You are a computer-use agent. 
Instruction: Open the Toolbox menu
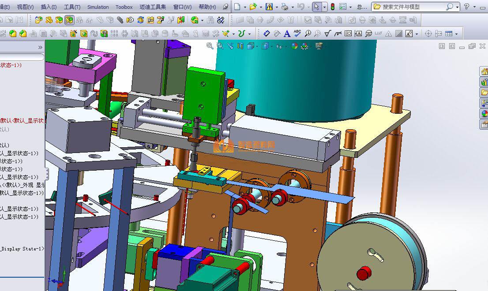(x=124, y=7)
